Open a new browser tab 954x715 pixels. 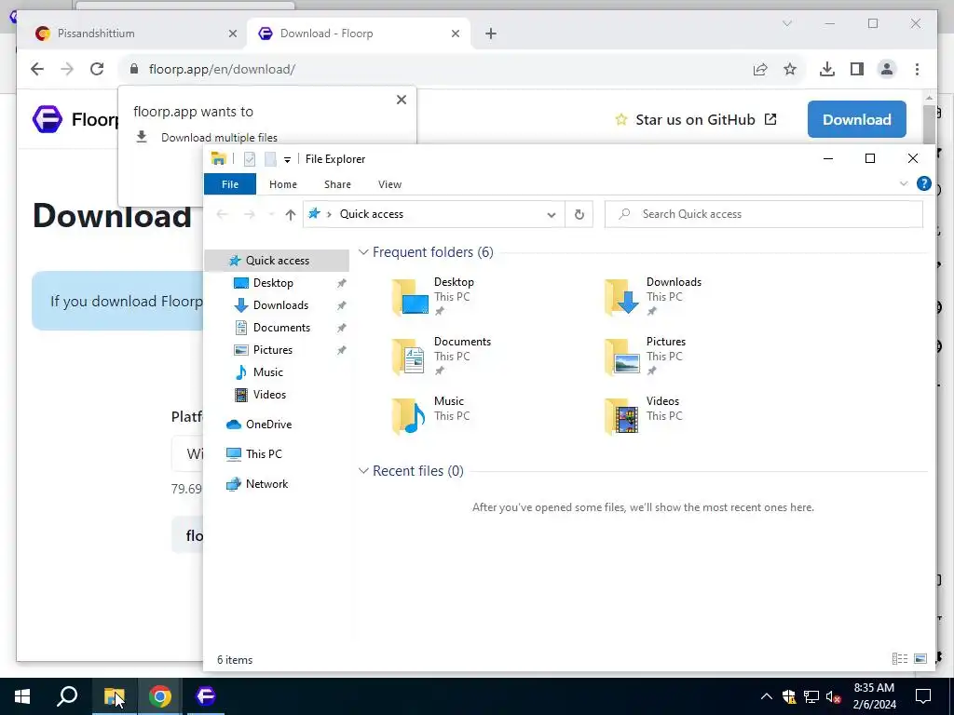[x=491, y=34]
